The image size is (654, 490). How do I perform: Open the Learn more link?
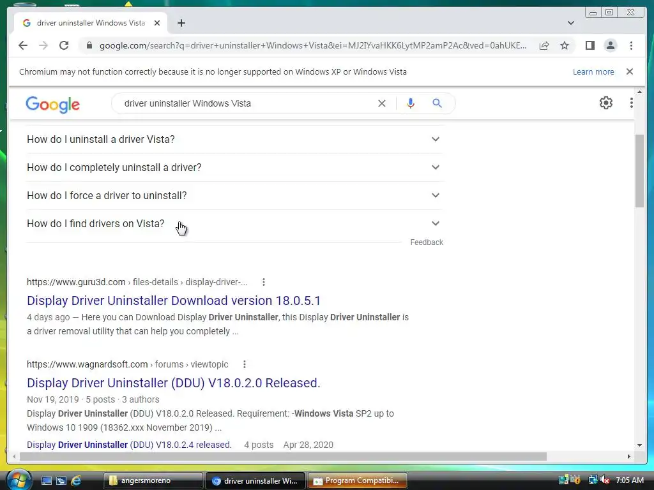[593, 71]
